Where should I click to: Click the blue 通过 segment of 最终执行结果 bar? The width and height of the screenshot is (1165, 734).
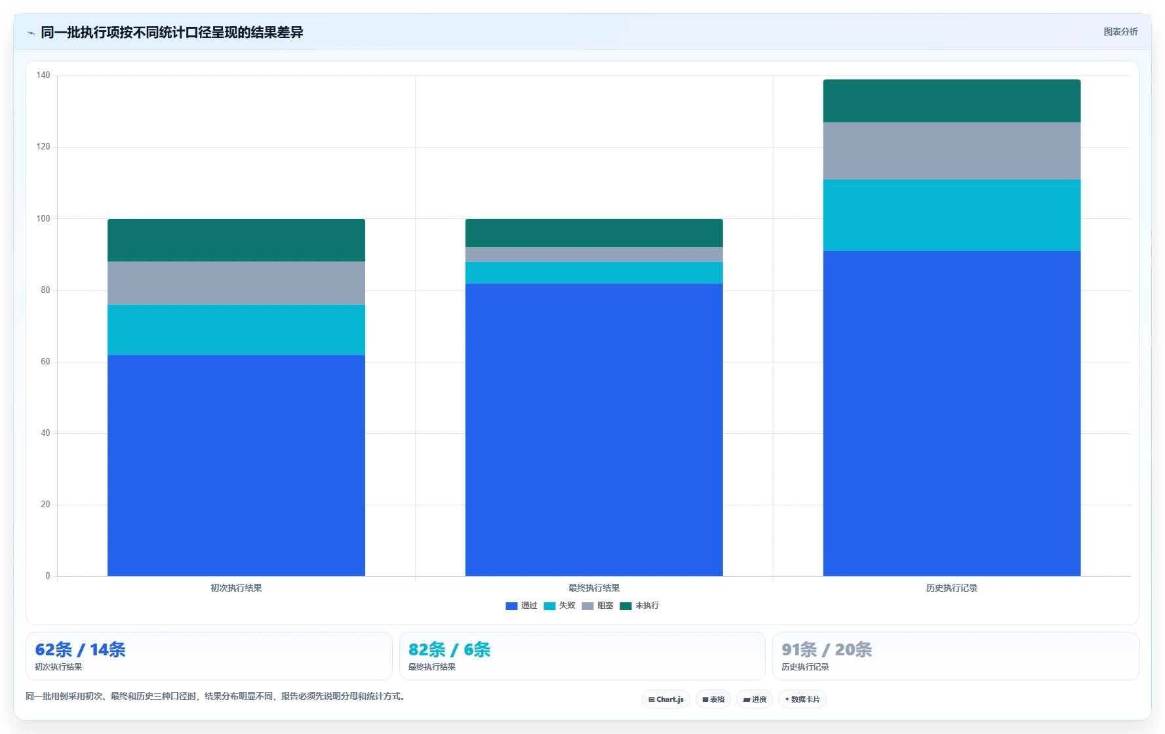click(594, 430)
